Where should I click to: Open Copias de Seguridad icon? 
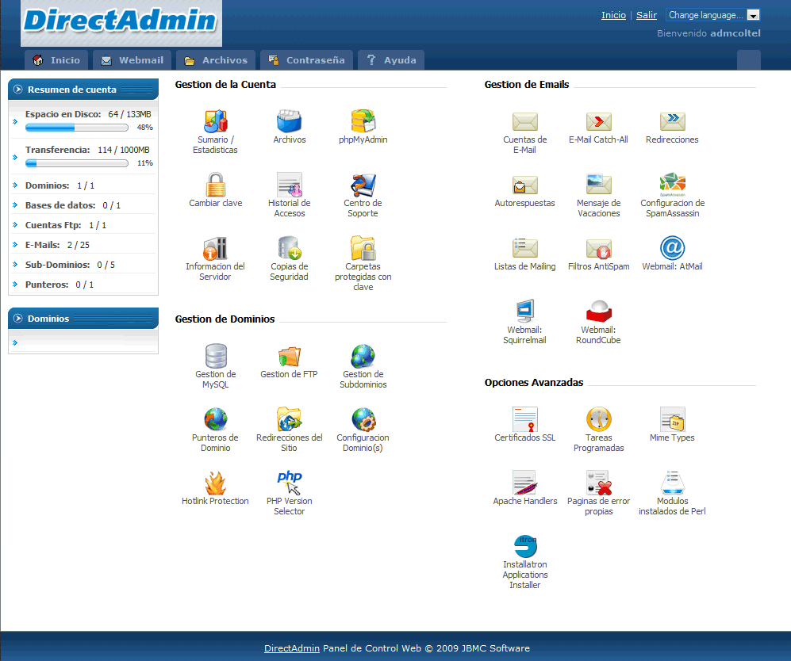[289, 248]
